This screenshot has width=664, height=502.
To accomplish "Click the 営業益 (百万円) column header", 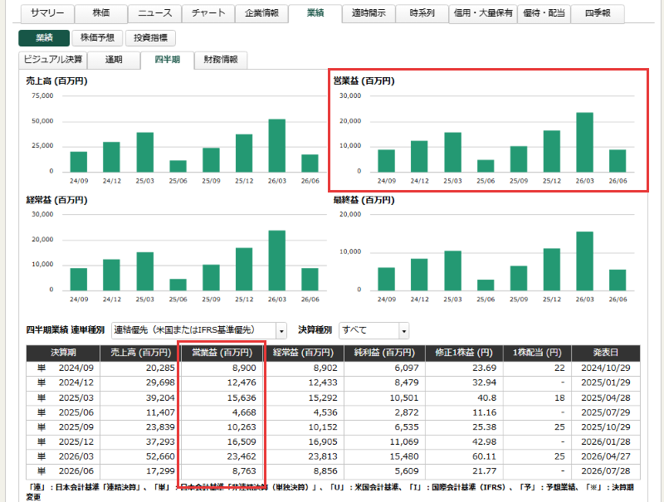I will click(x=222, y=353).
